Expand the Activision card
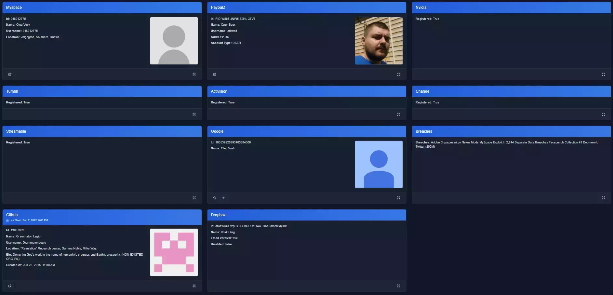The width and height of the screenshot is (613, 295). (399, 114)
